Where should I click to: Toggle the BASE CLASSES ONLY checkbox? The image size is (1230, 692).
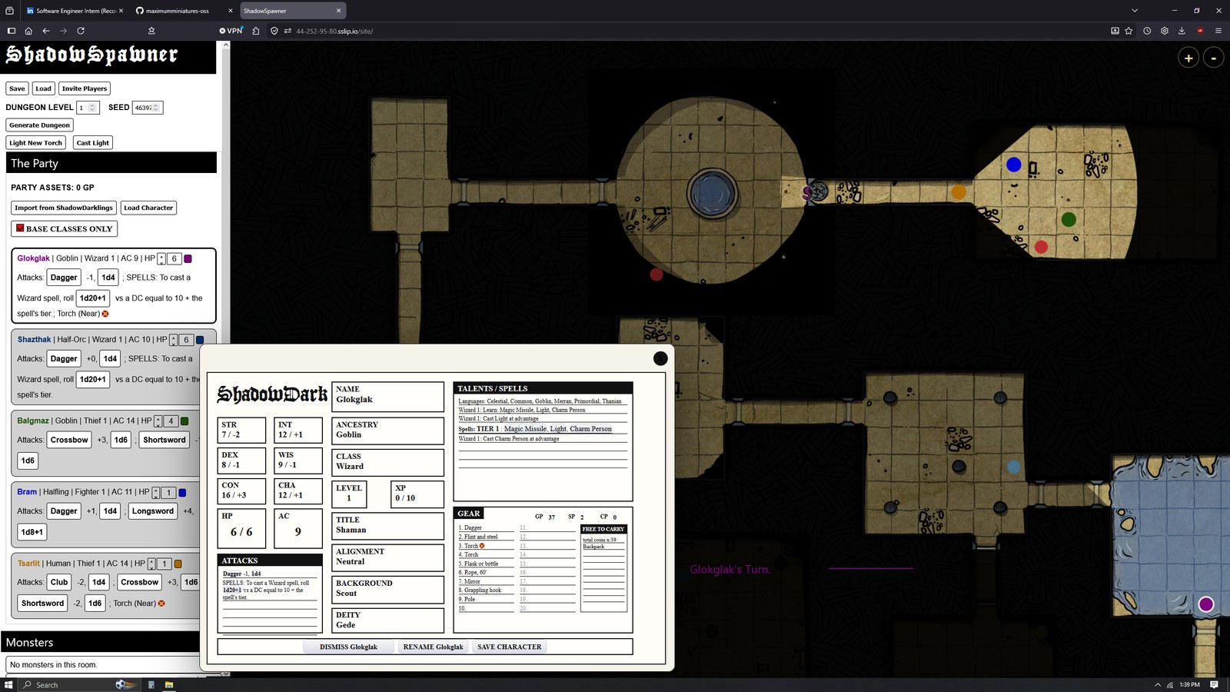tap(20, 228)
